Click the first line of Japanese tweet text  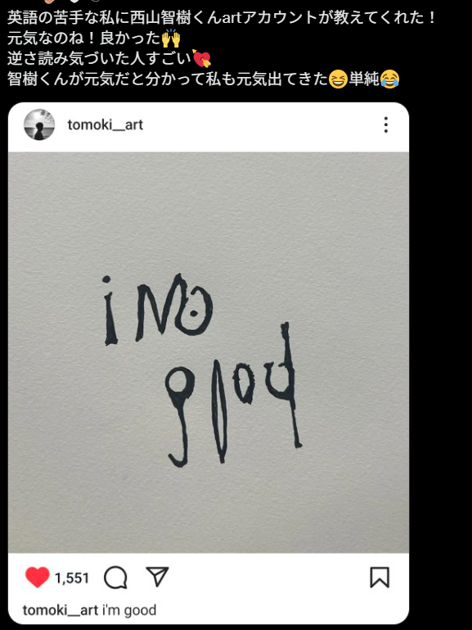[222, 18]
